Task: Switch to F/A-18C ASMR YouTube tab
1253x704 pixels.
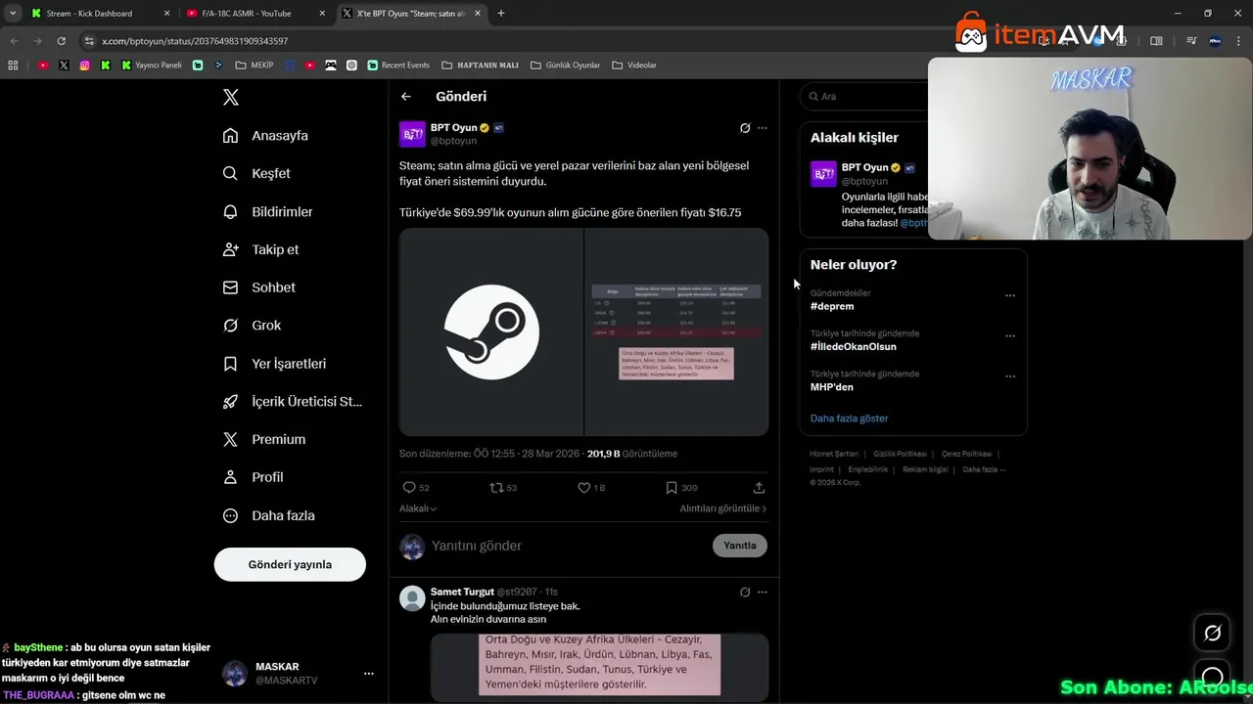Action: [x=255, y=14]
